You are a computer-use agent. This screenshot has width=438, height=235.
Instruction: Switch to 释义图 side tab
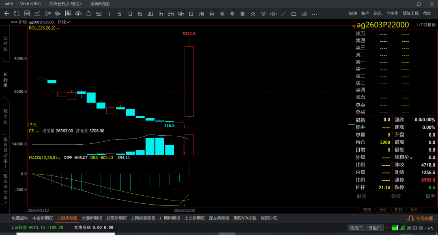[5, 116]
